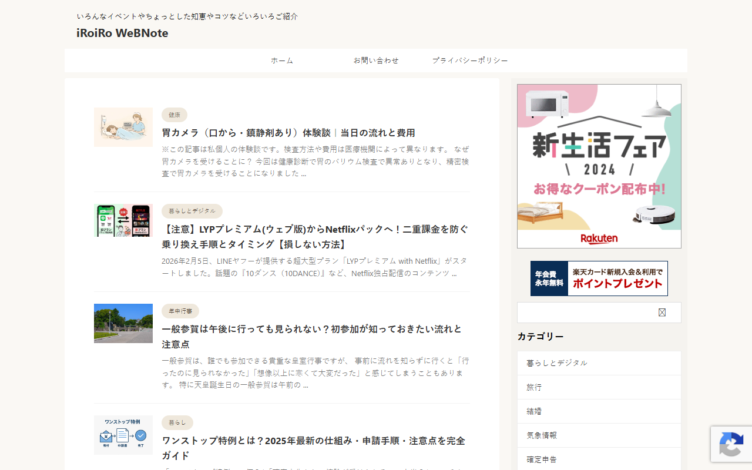The width and height of the screenshot is (752, 470).
Task: Click the 一般参賀 article excerpt text
Action: (315, 372)
